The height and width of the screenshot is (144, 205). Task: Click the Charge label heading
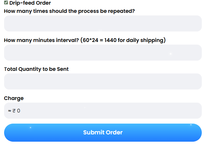click(x=14, y=98)
